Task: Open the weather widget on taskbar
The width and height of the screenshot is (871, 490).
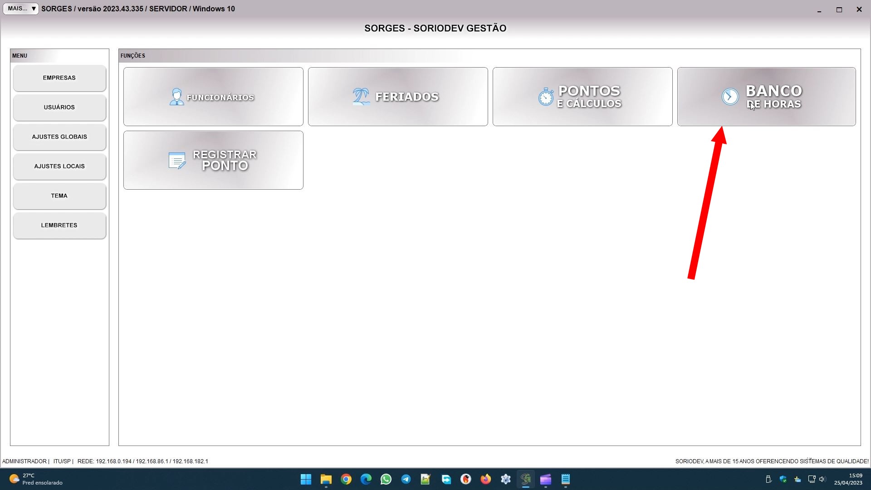Action: pyautogui.click(x=35, y=479)
